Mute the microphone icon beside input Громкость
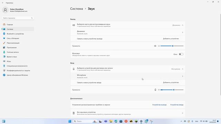221x124 pixels. [155, 90]
